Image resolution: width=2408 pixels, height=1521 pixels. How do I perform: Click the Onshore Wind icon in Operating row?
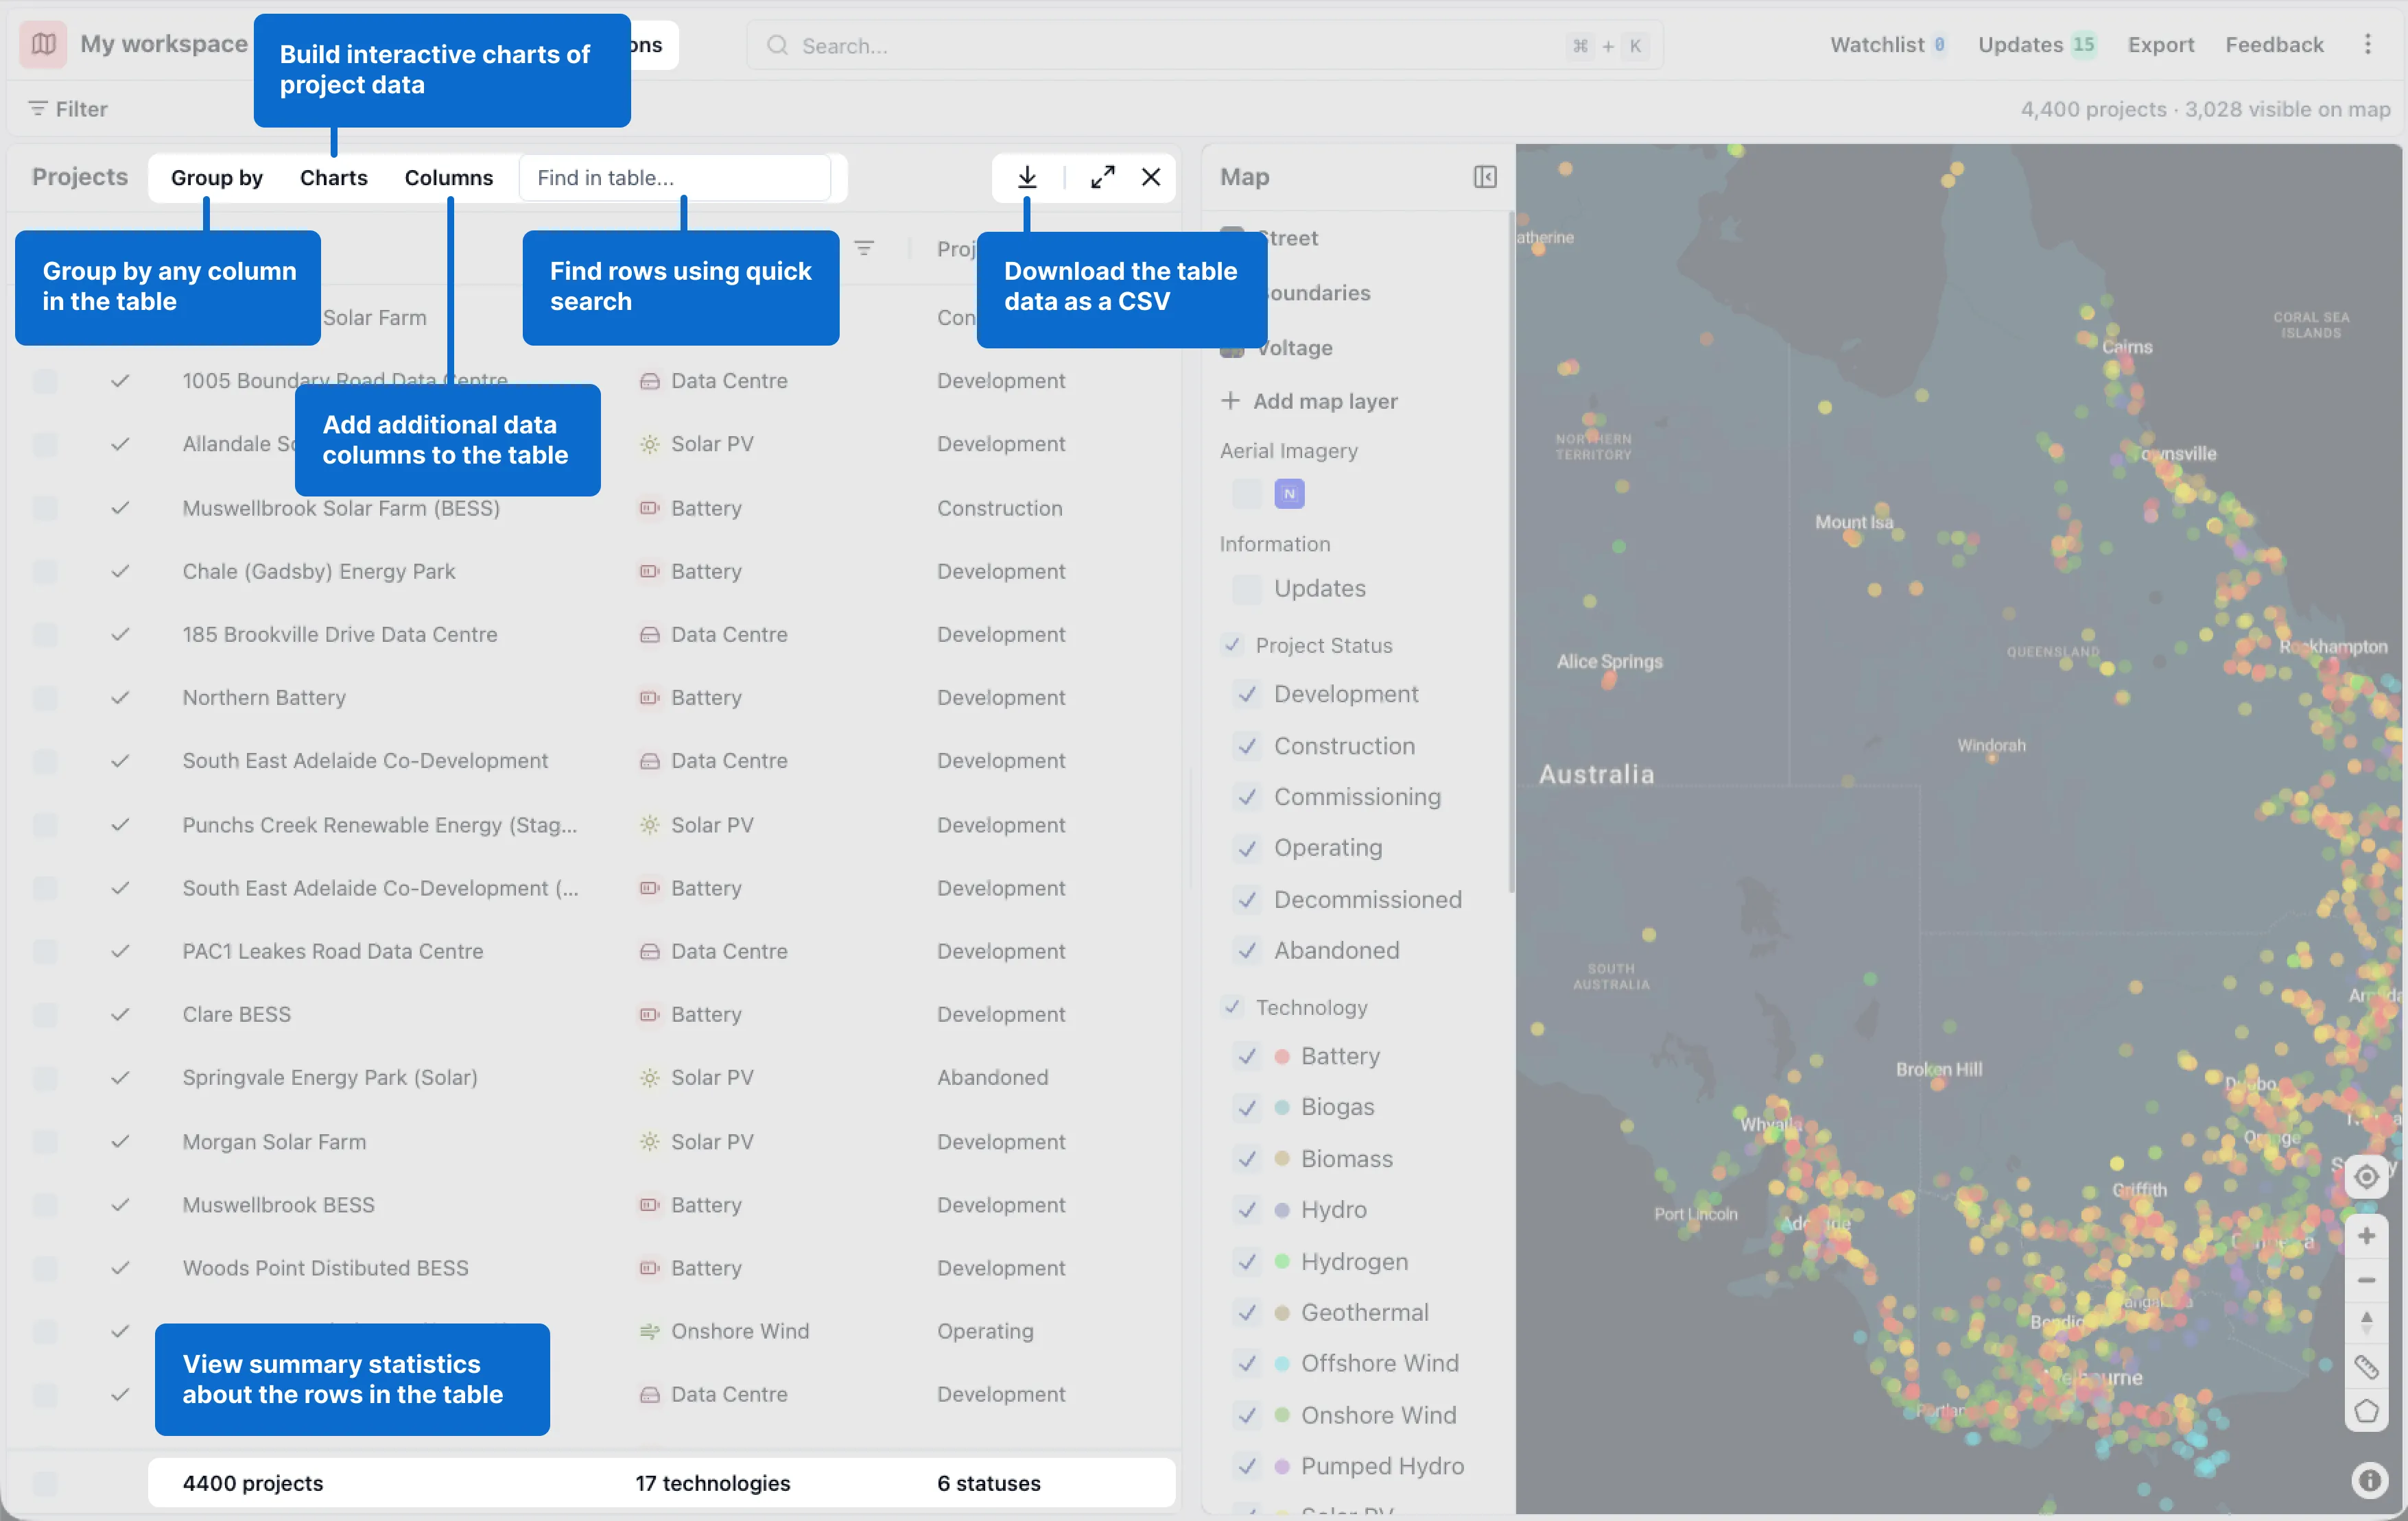click(x=650, y=1331)
